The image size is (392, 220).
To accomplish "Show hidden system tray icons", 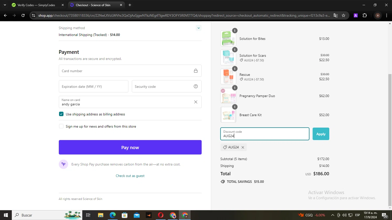I will click(333, 215).
